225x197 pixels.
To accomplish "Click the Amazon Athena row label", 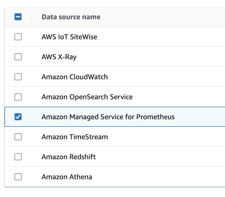I will pyautogui.click(x=67, y=177).
